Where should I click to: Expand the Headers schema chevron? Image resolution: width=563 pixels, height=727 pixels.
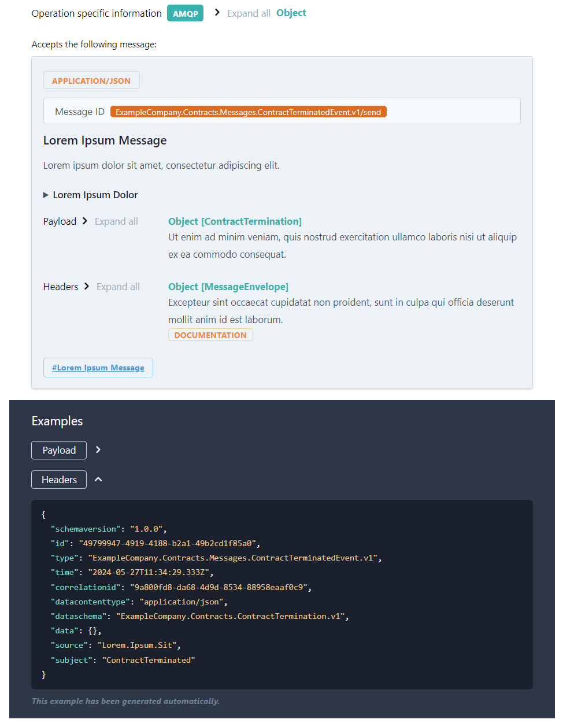(x=87, y=286)
